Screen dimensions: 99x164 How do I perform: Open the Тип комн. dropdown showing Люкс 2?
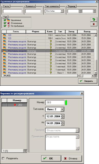(62, 109)
